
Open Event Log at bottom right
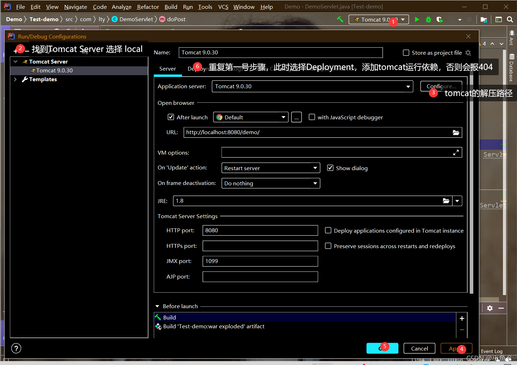pos(492,351)
